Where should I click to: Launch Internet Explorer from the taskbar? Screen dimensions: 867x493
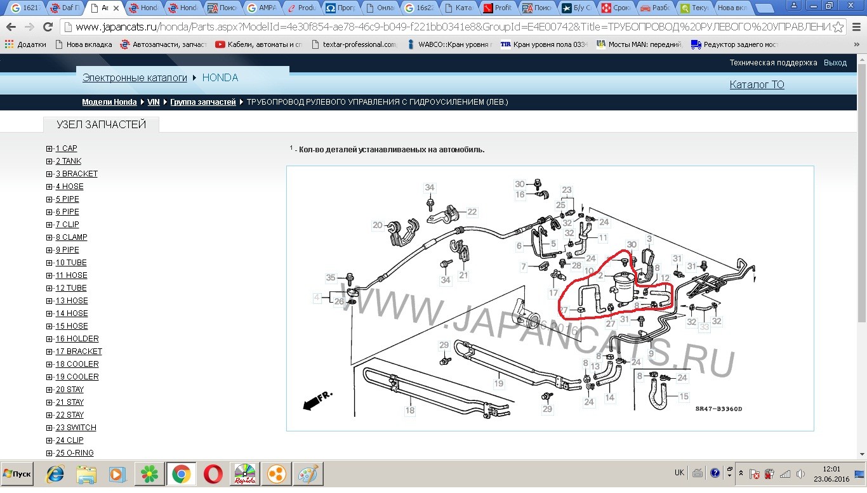click(x=56, y=474)
